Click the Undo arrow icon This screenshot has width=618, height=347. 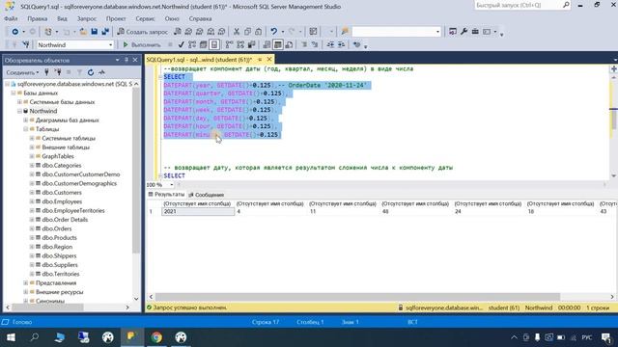(x=273, y=32)
